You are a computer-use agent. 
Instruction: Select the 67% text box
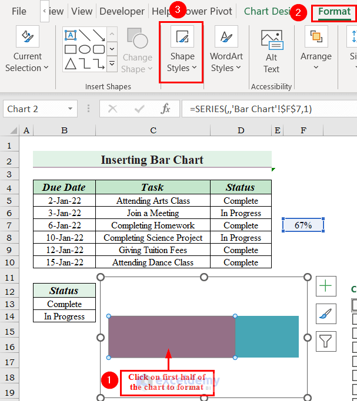(x=303, y=225)
